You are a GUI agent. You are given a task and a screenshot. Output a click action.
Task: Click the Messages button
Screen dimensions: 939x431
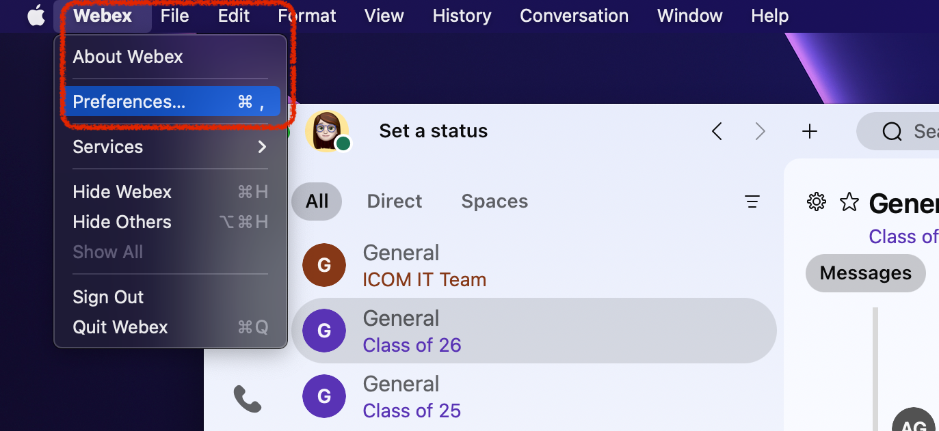tap(865, 273)
